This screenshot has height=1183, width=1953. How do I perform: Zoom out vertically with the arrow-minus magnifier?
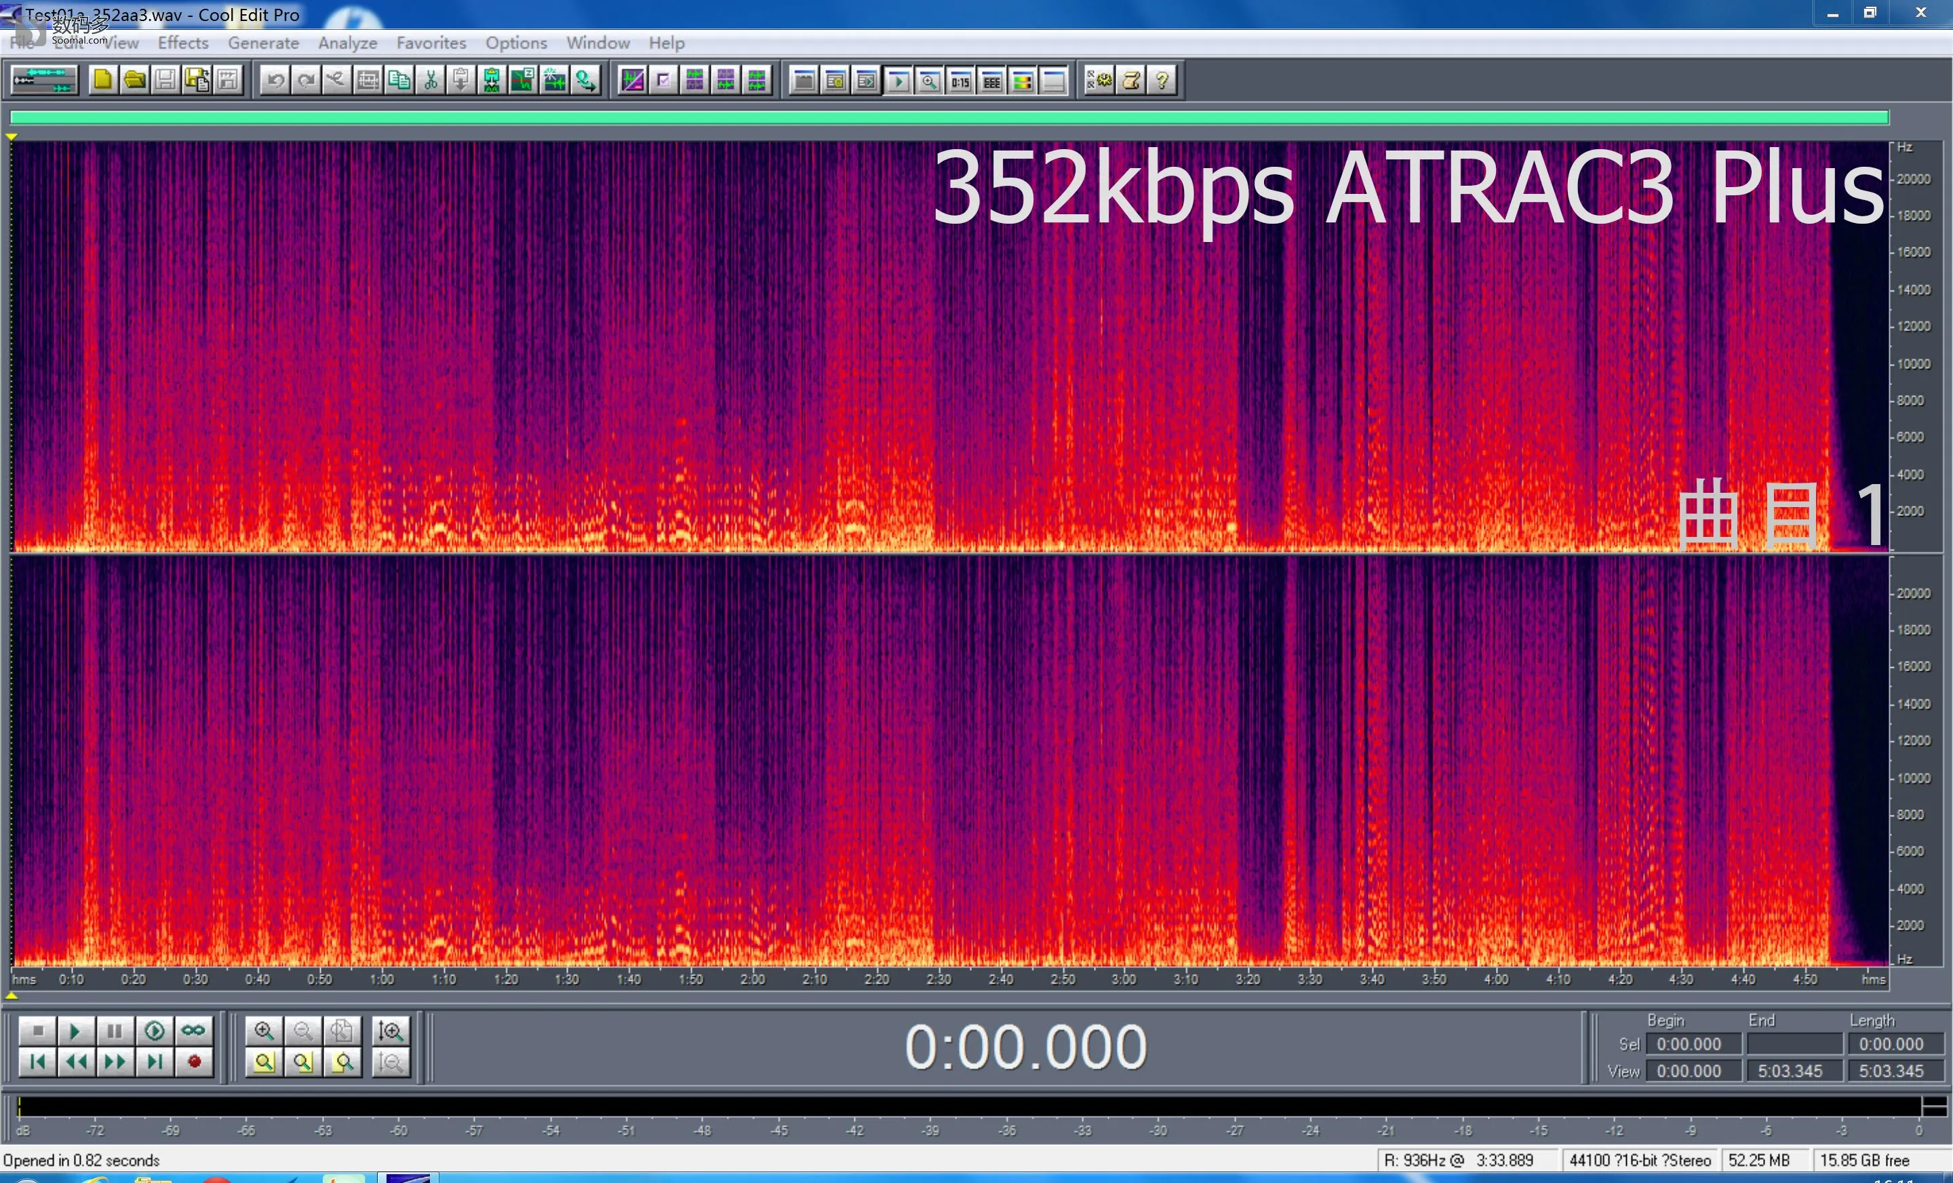(x=391, y=1062)
